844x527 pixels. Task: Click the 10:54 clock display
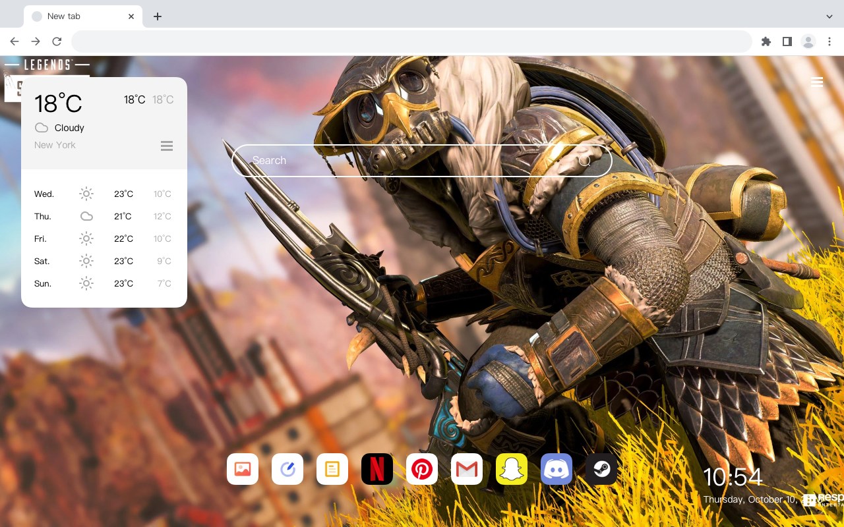733,477
